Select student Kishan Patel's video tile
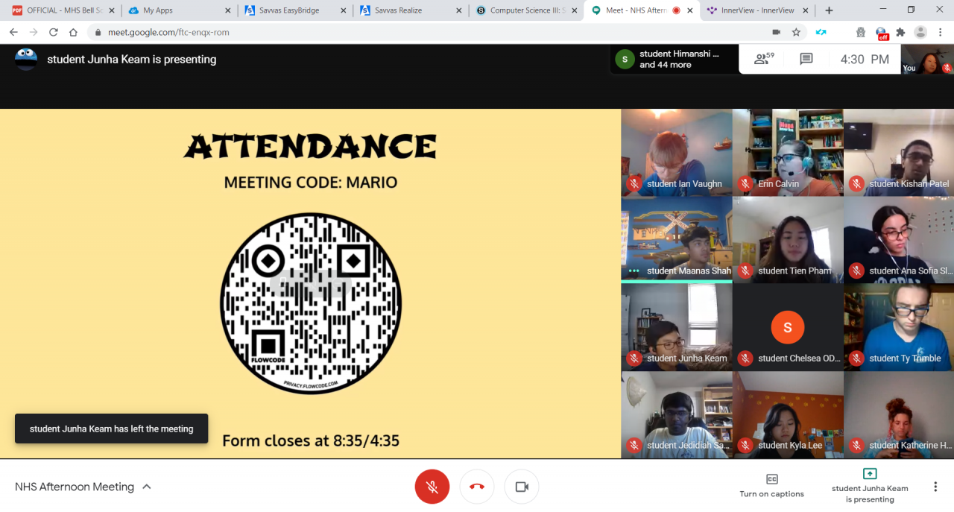 click(899, 152)
